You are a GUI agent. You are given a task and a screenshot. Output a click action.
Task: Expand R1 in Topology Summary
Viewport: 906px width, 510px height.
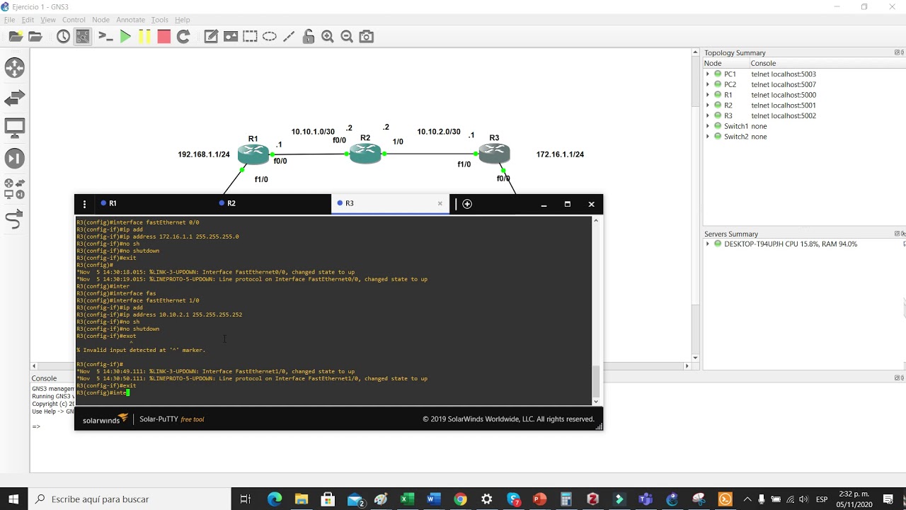[x=707, y=95]
